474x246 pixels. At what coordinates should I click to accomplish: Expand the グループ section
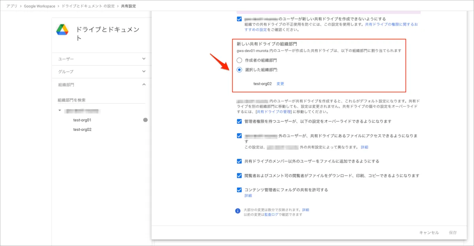144,71
